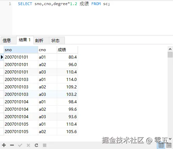Click cno a02 in the 2007010105 row

coord(47,132)
